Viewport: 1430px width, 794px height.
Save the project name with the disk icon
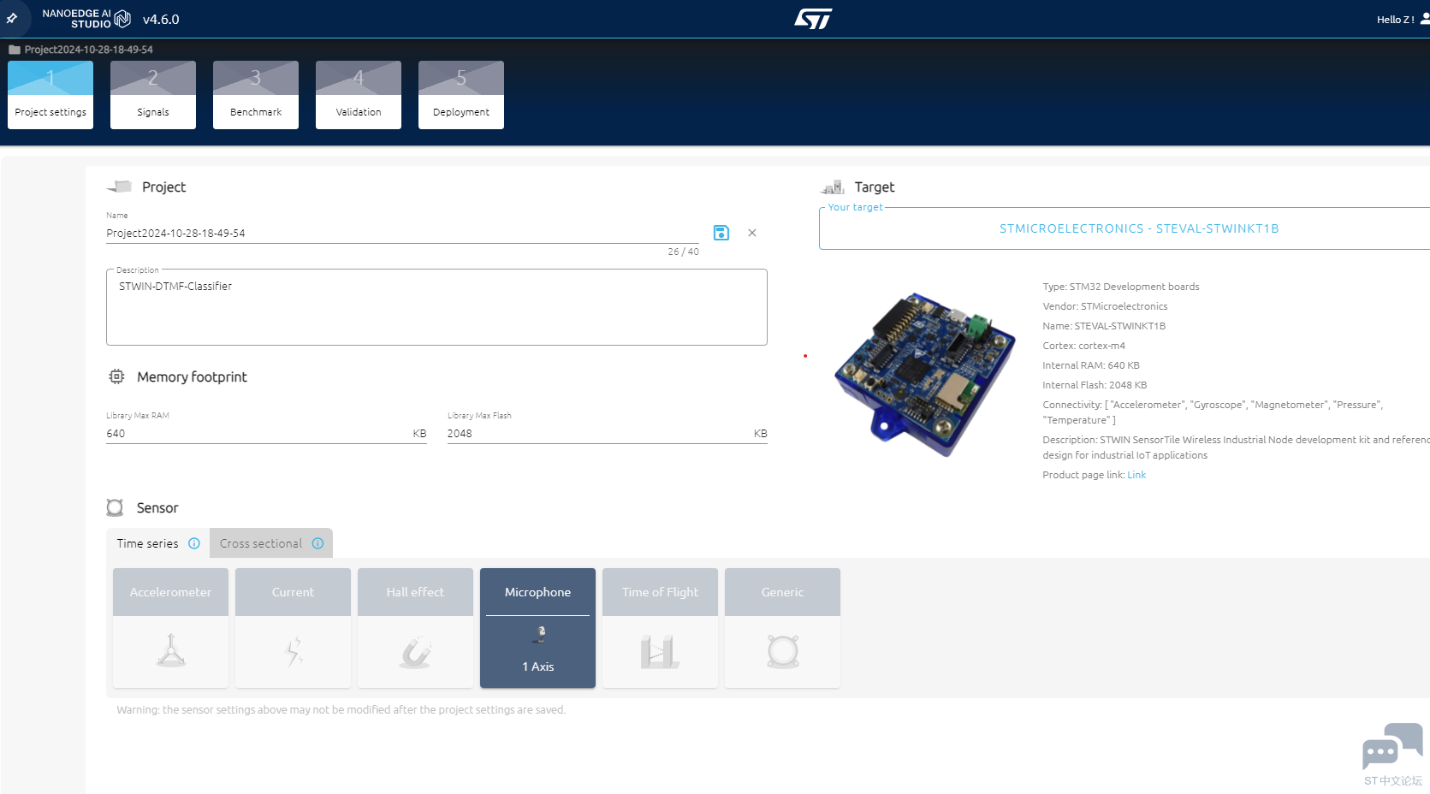point(721,233)
